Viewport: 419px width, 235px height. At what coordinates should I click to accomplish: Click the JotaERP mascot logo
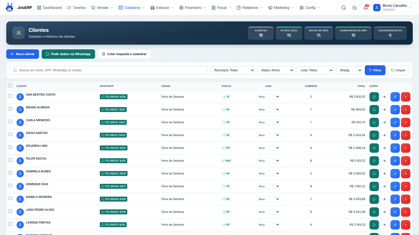9,7
